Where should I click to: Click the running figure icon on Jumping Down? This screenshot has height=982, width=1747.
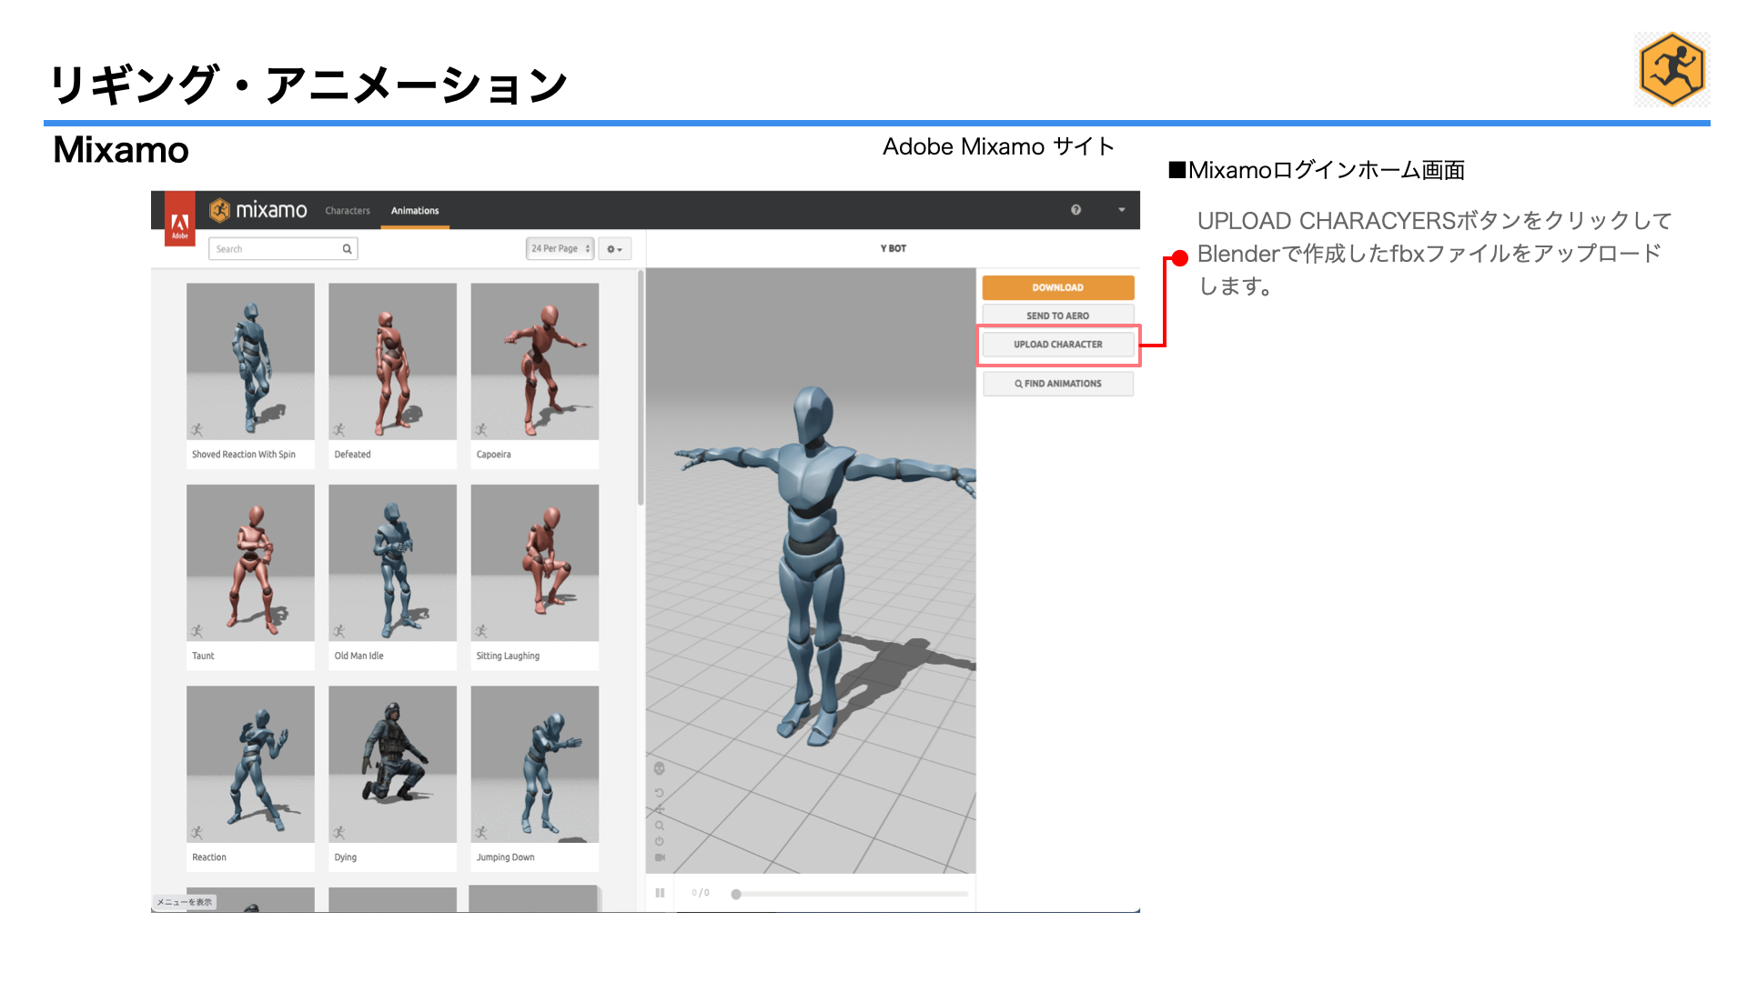(x=481, y=833)
